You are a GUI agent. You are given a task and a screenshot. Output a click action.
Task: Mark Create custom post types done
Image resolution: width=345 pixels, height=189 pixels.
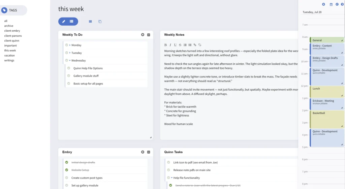tap(67, 178)
